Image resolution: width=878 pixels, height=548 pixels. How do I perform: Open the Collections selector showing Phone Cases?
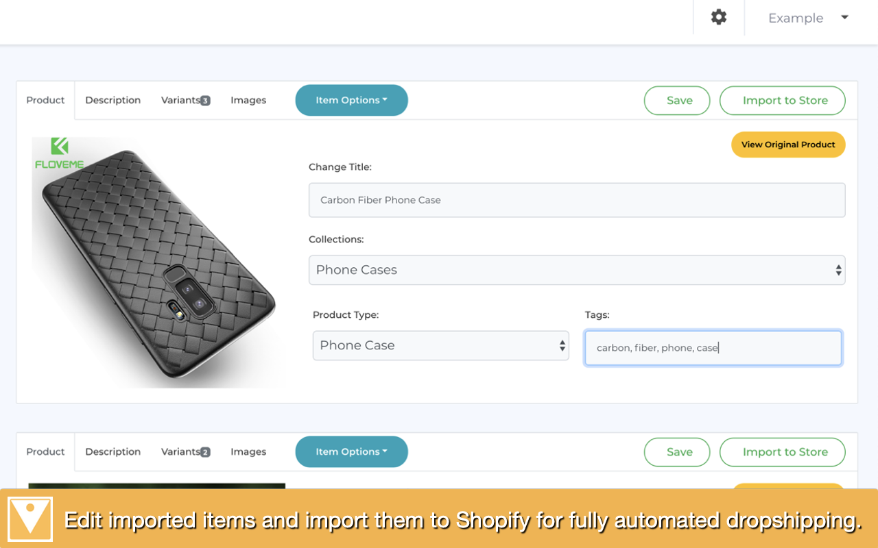point(576,269)
